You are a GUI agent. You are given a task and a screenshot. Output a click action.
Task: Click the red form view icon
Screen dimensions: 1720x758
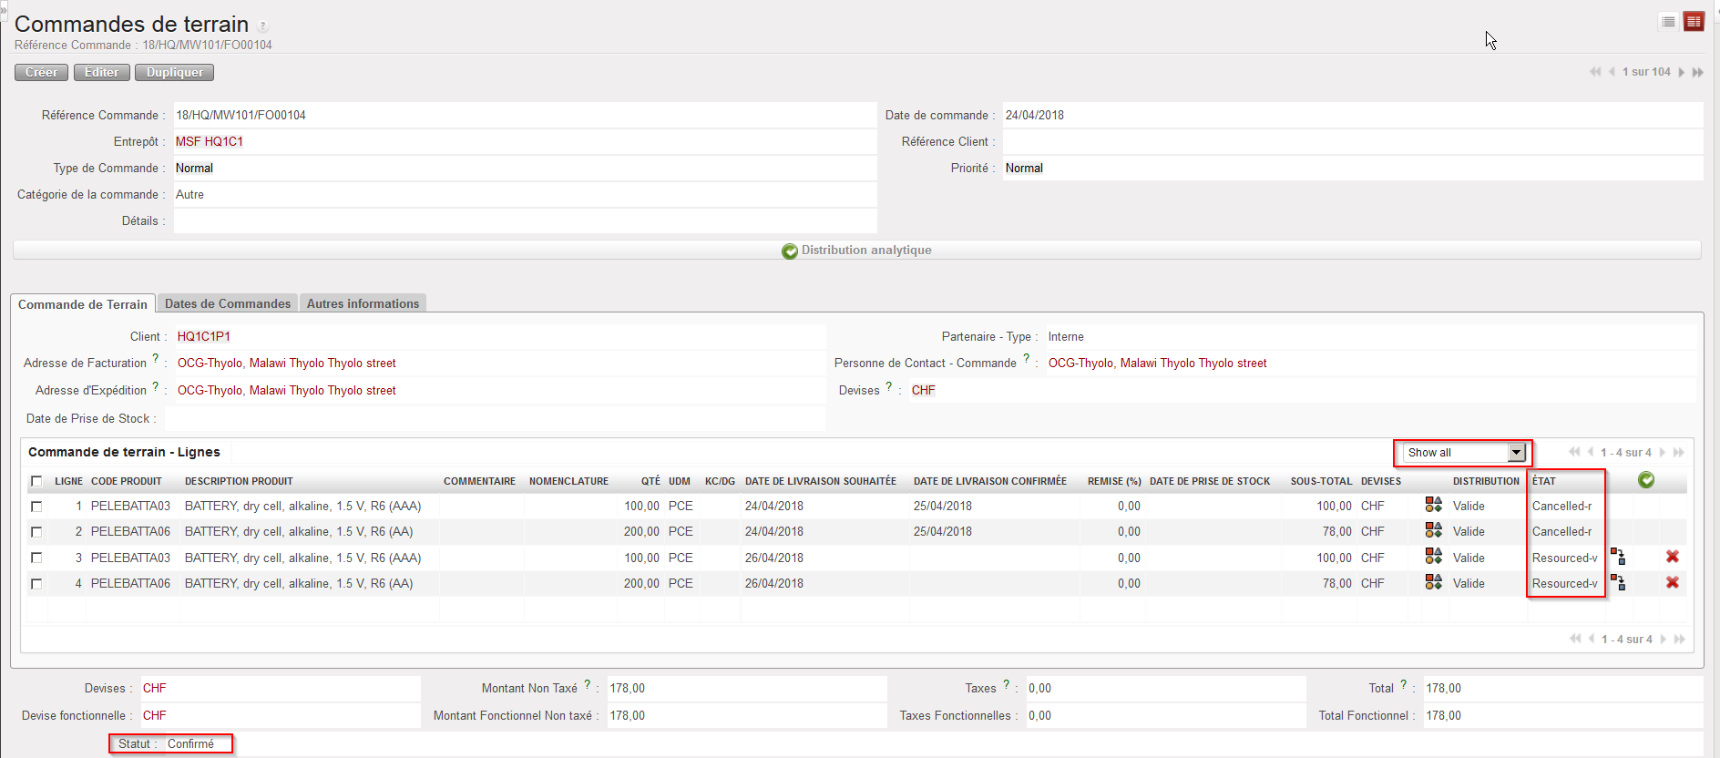(x=1694, y=22)
